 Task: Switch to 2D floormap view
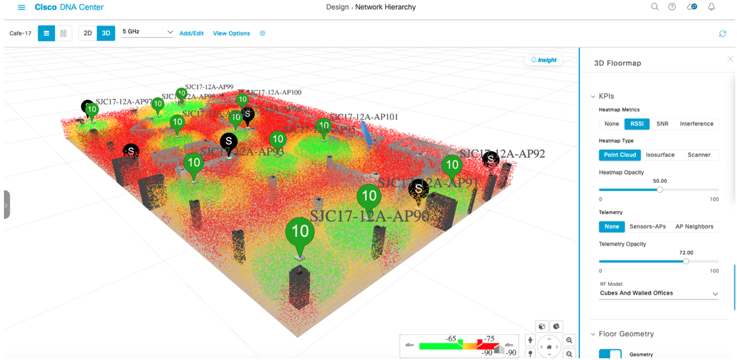[88, 33]
